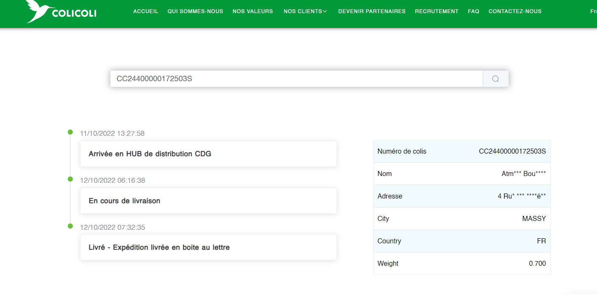Navigate to Nos Valeurs

pos(253,11)
